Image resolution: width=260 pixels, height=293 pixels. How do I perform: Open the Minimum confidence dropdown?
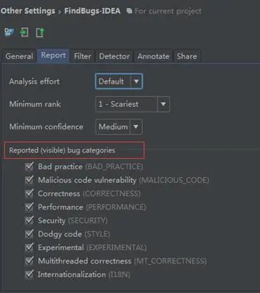tap(119, 126)
